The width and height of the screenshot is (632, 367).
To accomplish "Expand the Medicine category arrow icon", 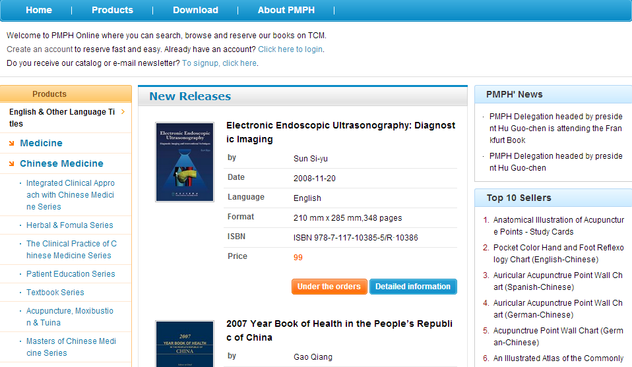I will pyautogui.click(x=13, y=143).
